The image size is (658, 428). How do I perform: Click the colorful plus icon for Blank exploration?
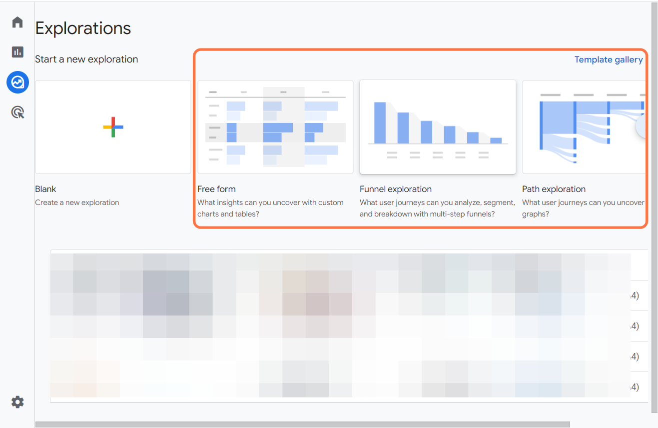point(113,127)
